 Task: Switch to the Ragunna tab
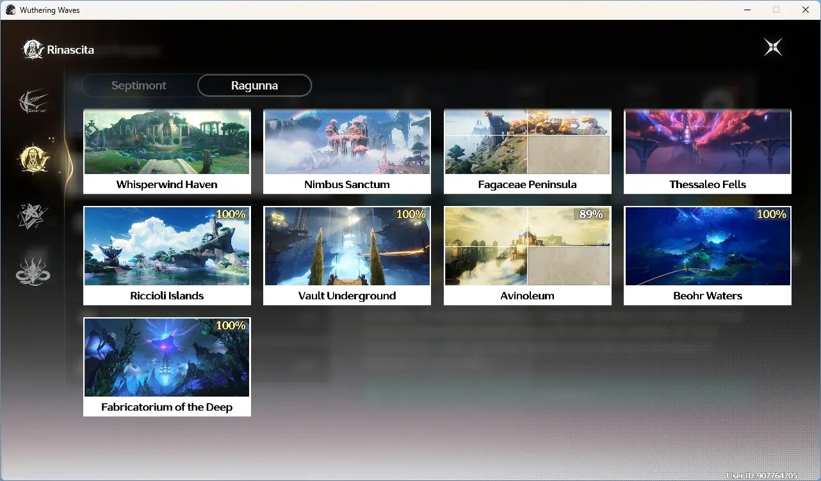click(254, 85)
